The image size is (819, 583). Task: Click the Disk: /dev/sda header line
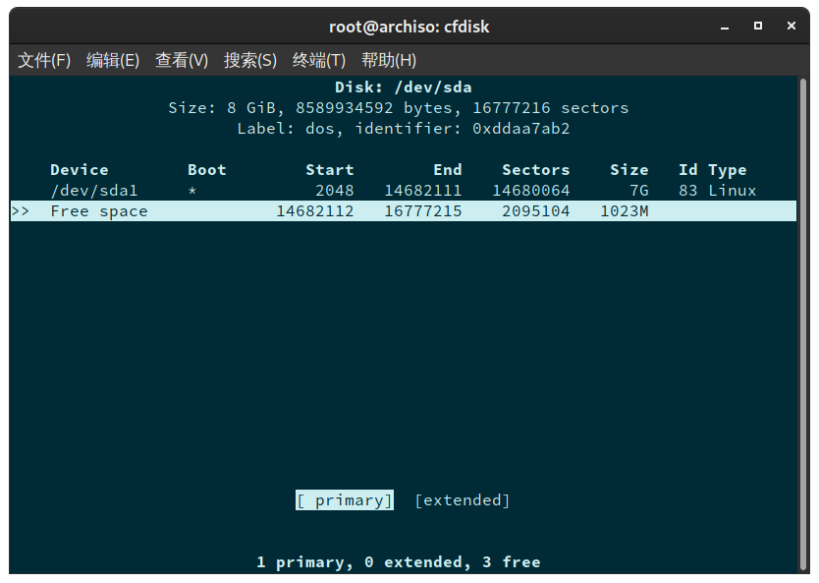click(x=409, y=87)
